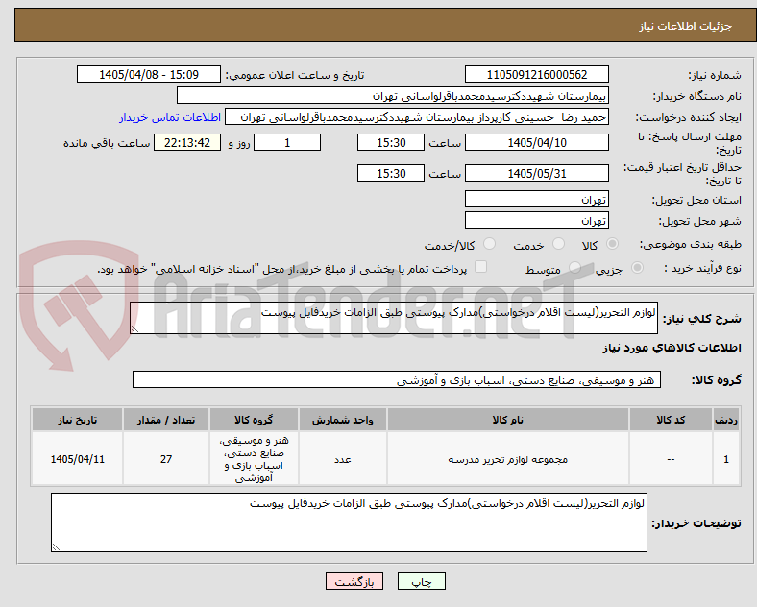Click the تاریخ و ساعت اعلان عمومی field

coord(149,75)
